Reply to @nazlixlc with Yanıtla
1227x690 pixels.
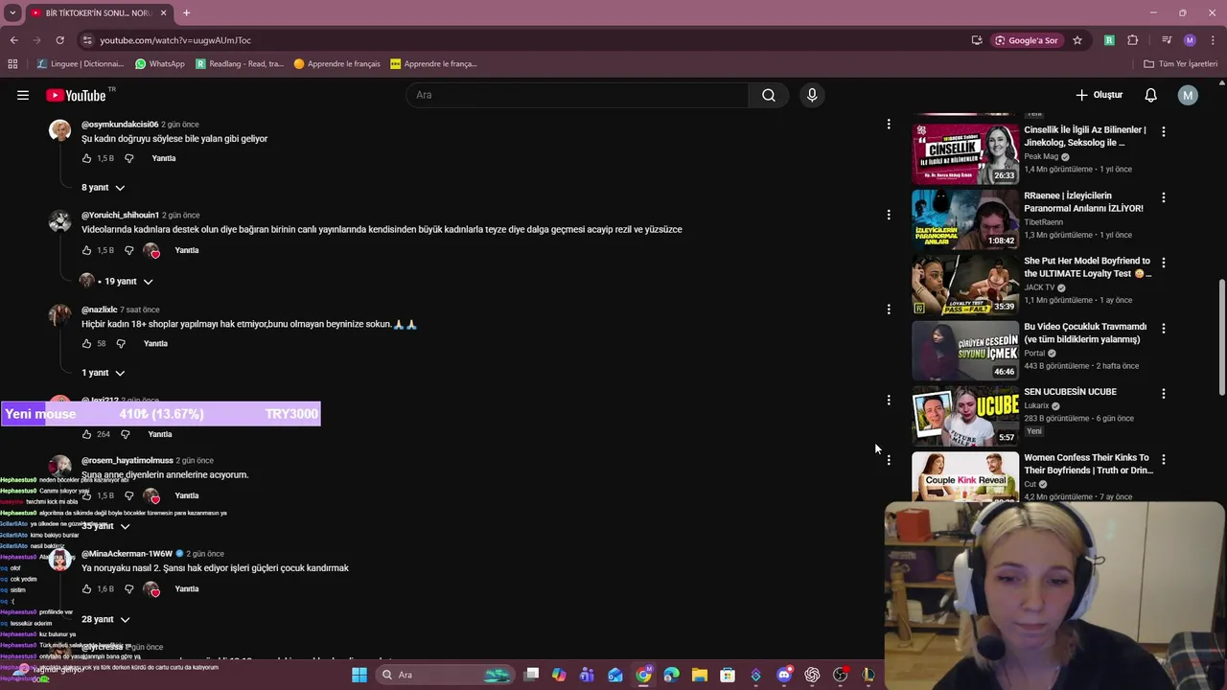pos(155,343)
